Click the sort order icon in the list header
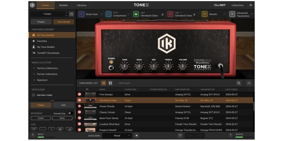 pyautogui.click(x=87, y=89)
